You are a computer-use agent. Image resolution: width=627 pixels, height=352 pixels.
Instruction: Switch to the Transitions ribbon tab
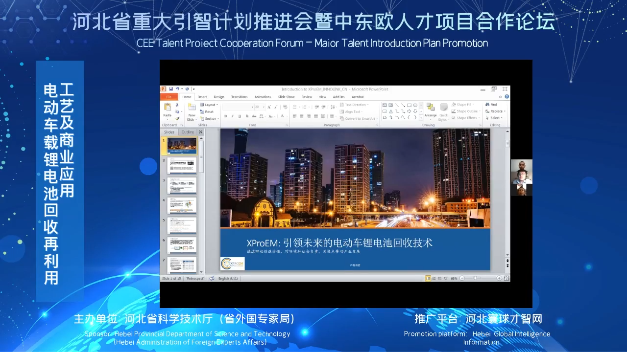point(240,97)
